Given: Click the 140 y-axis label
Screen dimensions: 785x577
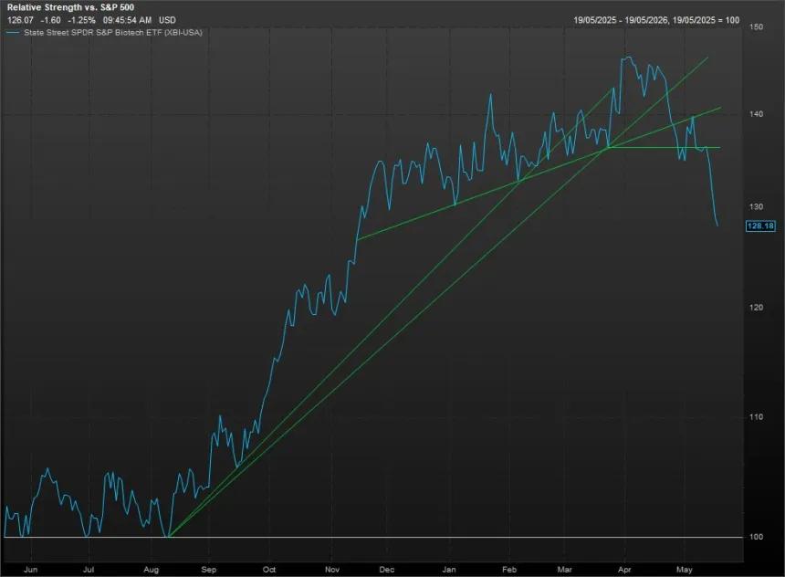Looking at the screenshot, I should pos(756,114).
